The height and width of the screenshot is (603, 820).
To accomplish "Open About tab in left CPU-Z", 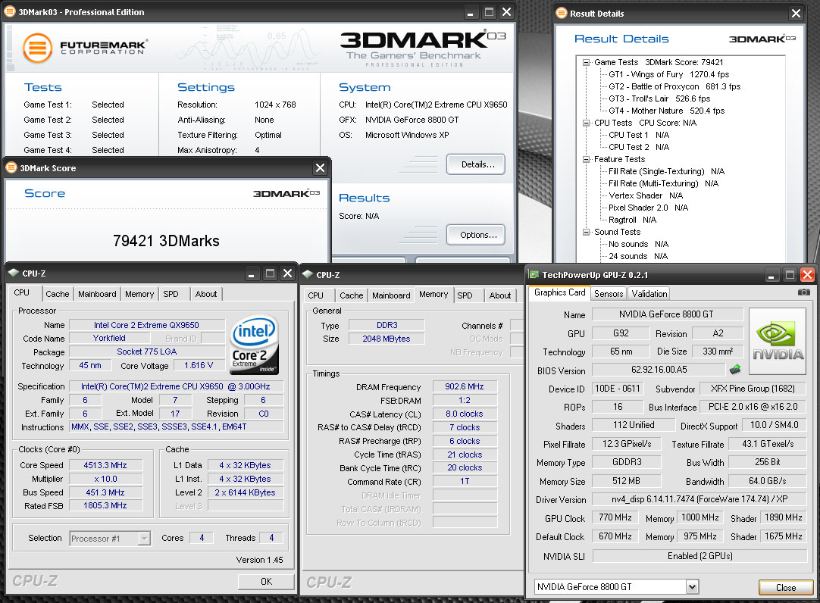I will click(x=206, y=294).
